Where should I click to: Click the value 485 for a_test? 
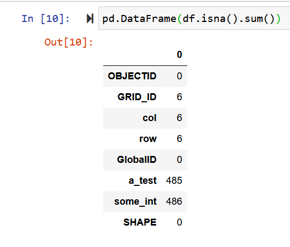[x=174, y=181]
